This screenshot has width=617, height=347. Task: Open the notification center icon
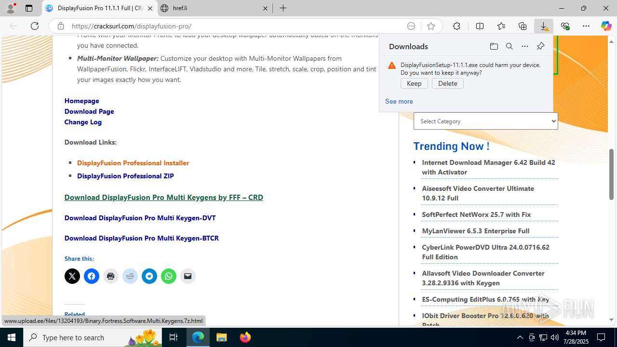pos(601,337)
